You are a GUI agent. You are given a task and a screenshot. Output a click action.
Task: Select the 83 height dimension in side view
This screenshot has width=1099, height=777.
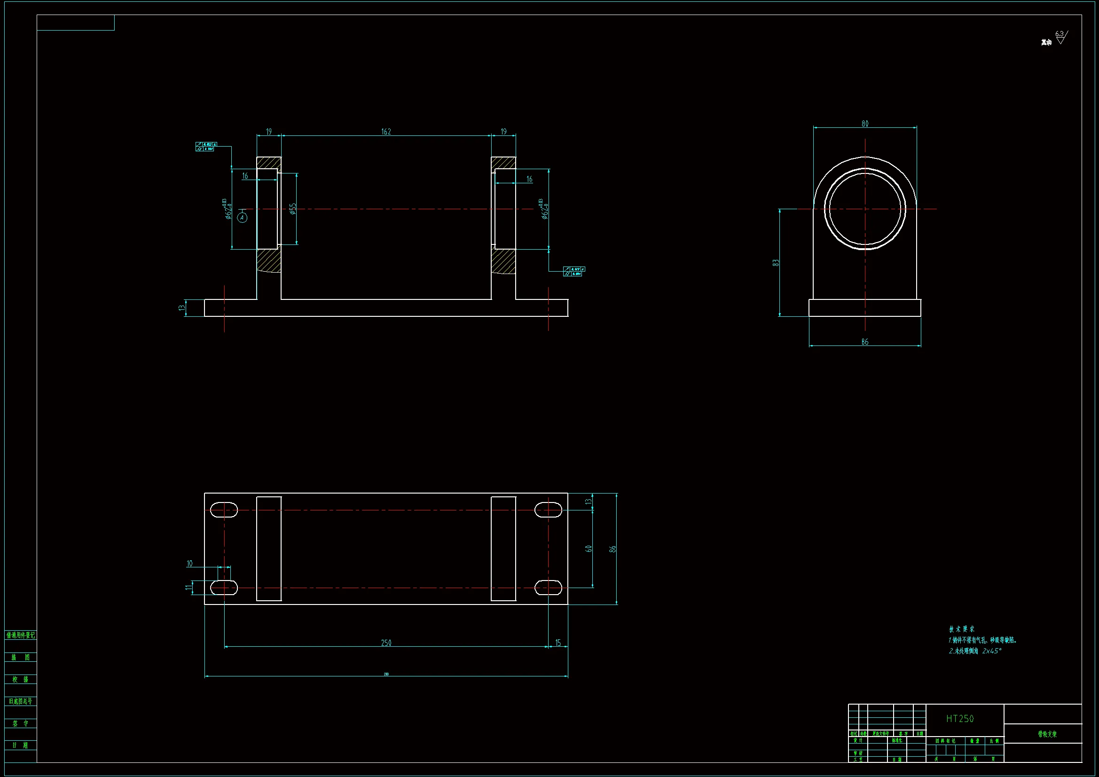point(776,263)
